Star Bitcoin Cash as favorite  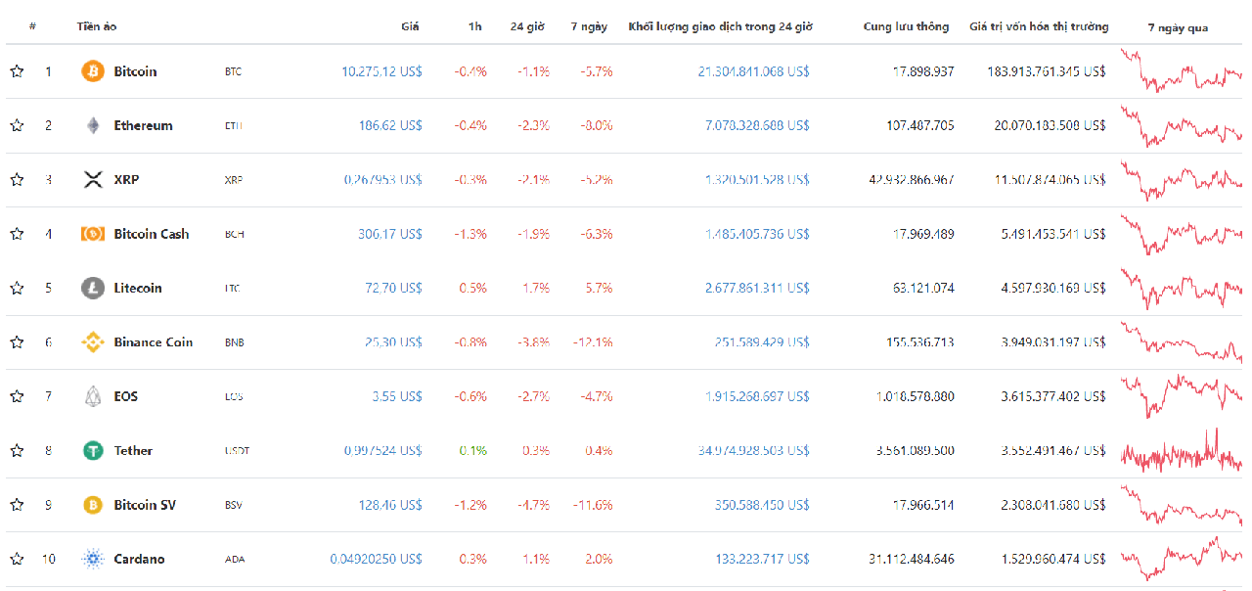[x=17, y=234]
